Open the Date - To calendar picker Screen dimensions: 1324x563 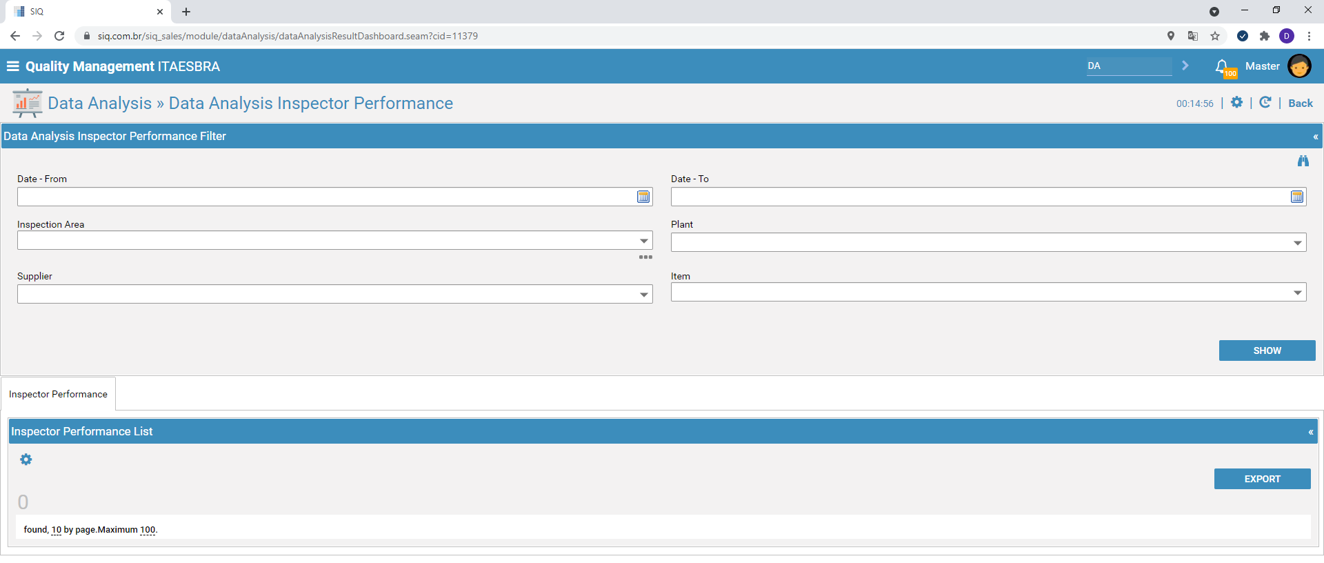point(1297,197)
